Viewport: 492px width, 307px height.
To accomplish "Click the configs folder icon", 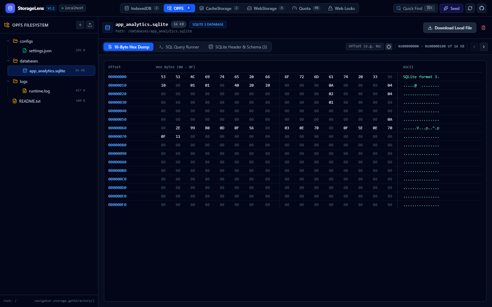I will click(15, 41).
